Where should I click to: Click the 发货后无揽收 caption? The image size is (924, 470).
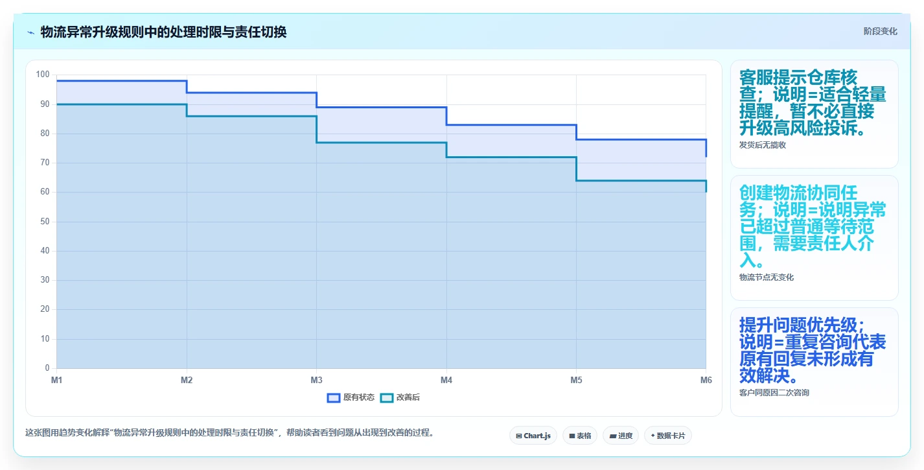point(763,145)
